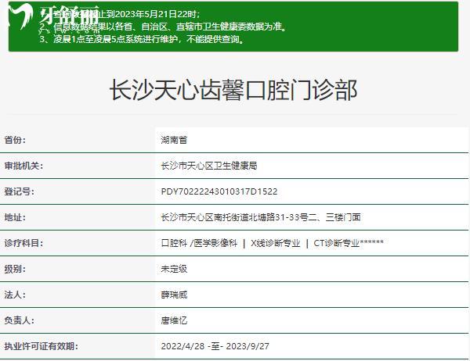
Task: Click the CT诊断专业 text
Action: coord(337,243)
